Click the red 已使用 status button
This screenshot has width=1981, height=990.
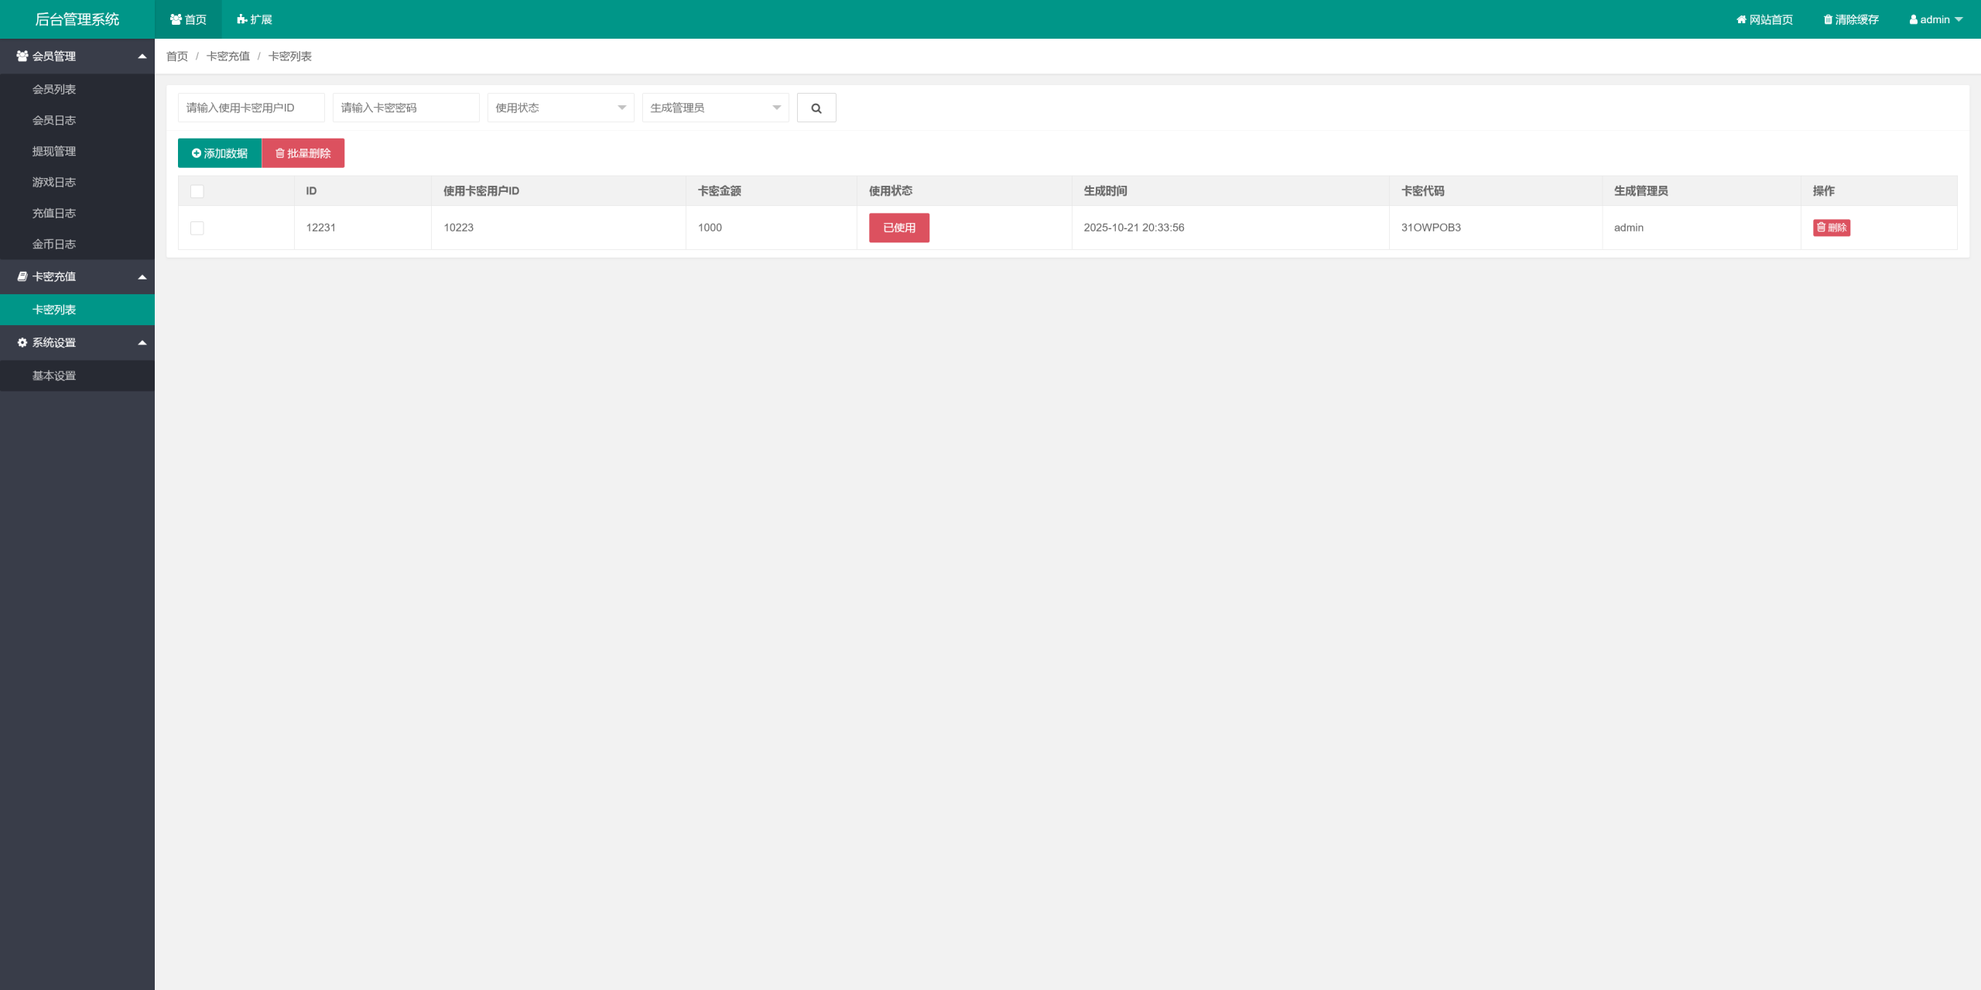[898, 228]
